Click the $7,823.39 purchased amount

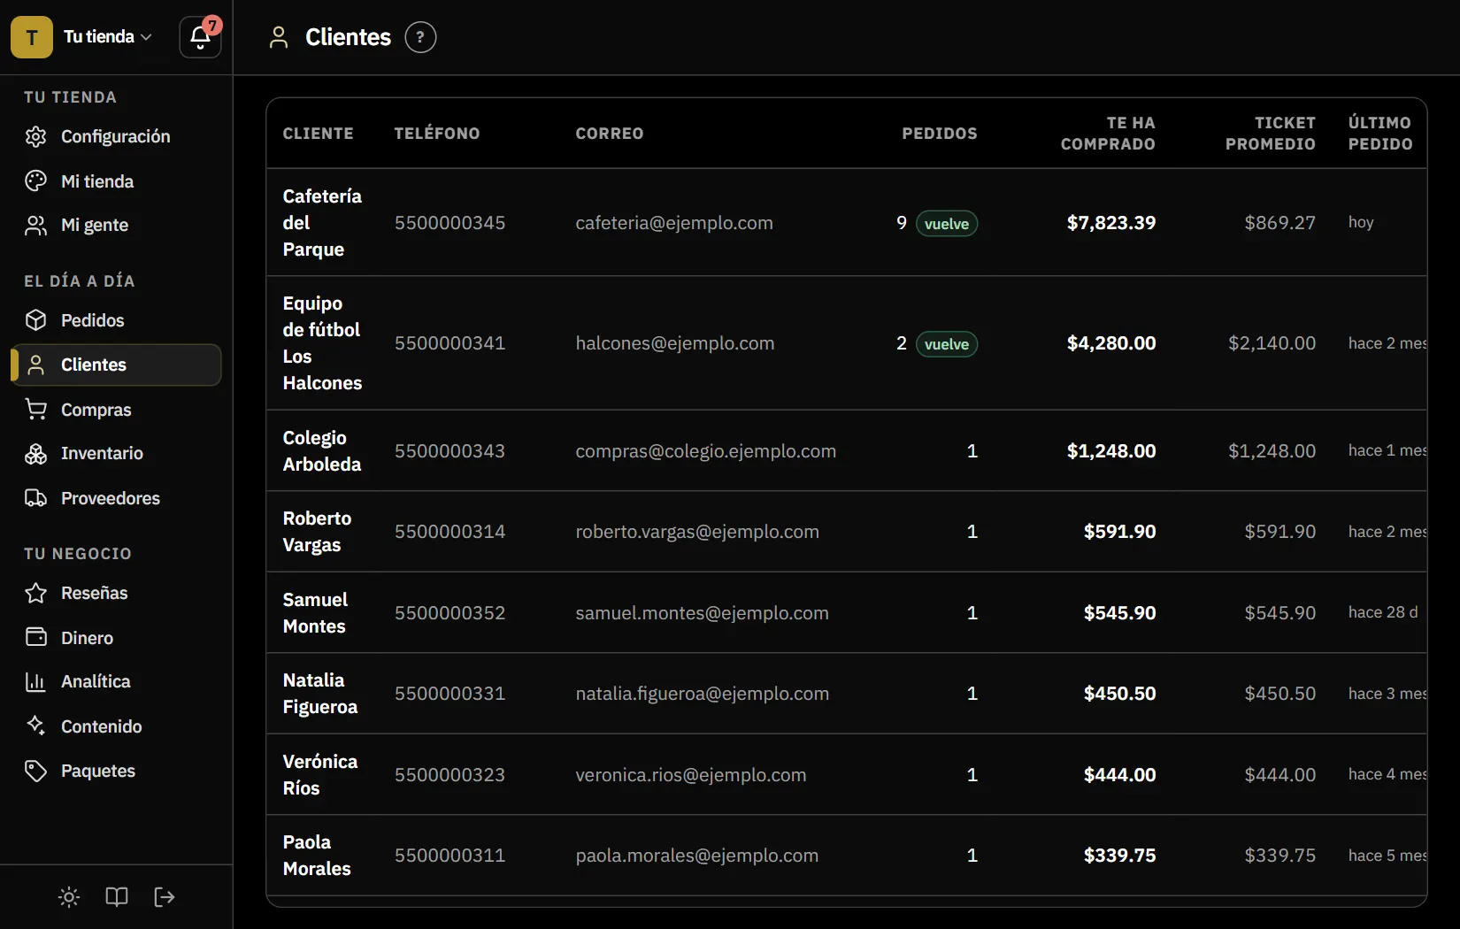tap(1110, 223)
